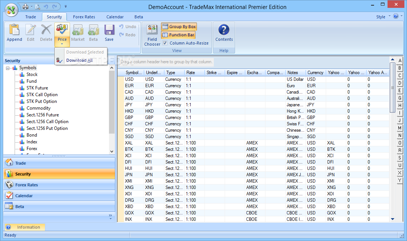Select the EUR row symbol cell
Viewport: 407px width, 241px height.
point(133,86)
